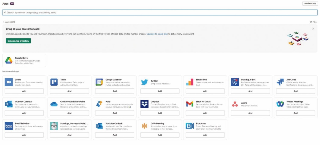320x145 pixels.
Task: Click the Webex Meetings icon
Action: 280,104
